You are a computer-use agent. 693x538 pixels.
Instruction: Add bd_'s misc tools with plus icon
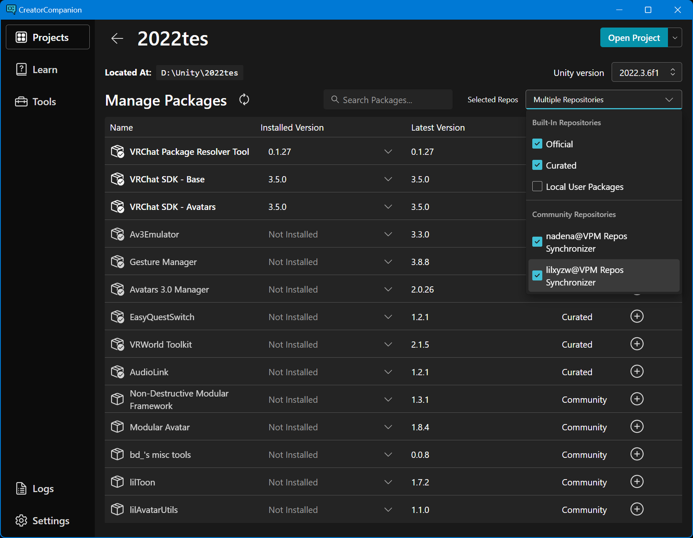point(637,454)
